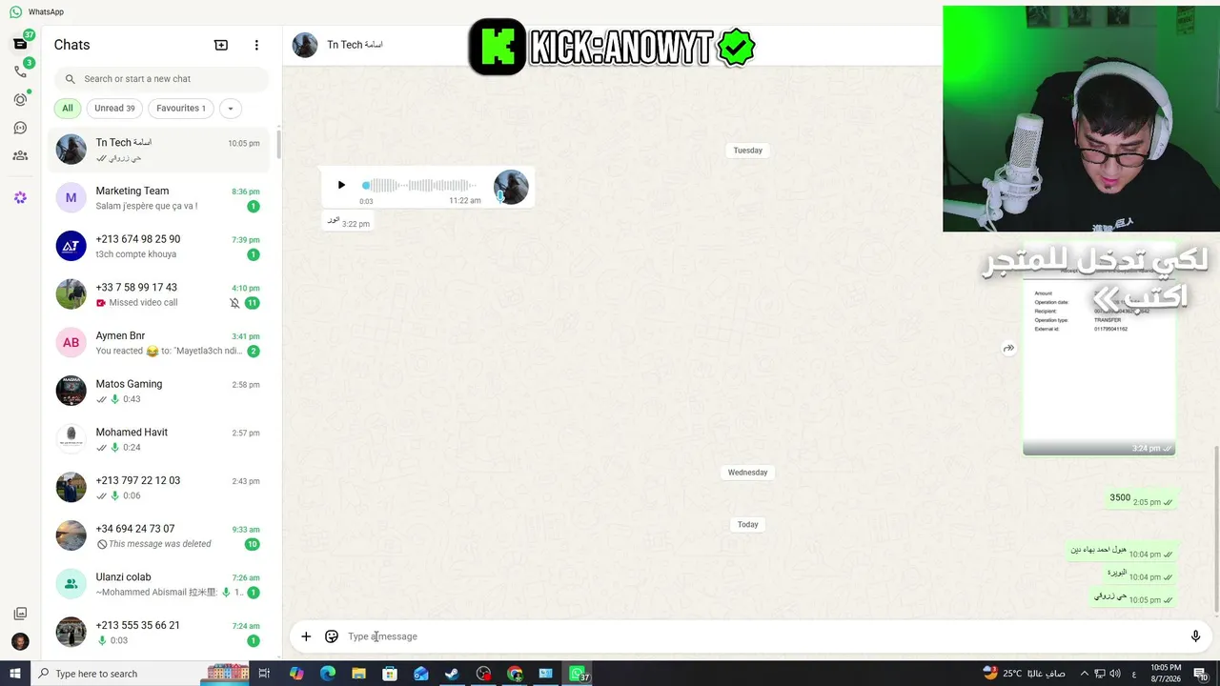
Task: Open the Windows Start menu
Action: (15, 674)
